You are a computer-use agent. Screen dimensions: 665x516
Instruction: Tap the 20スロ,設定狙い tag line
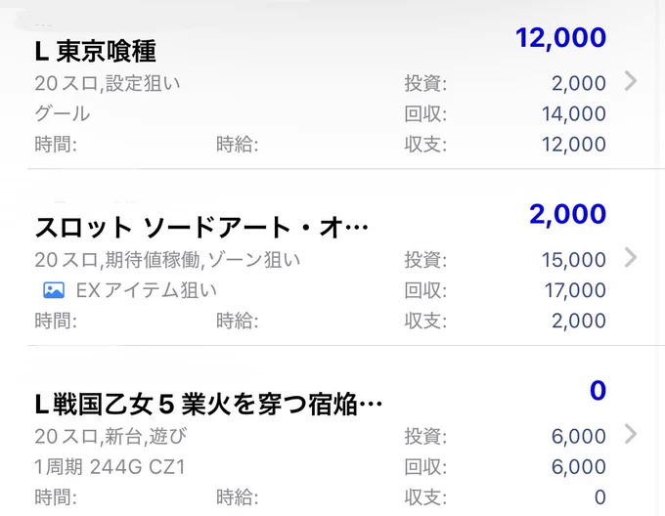coord(108,83)
